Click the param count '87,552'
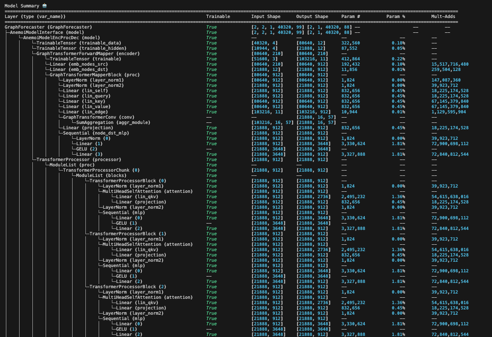This screenshot has height=337, width=492. click(349, 49)
